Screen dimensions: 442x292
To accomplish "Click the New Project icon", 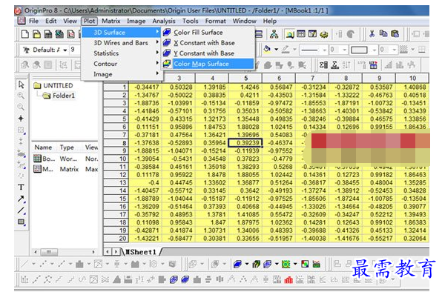I will [x=24, y=34].
